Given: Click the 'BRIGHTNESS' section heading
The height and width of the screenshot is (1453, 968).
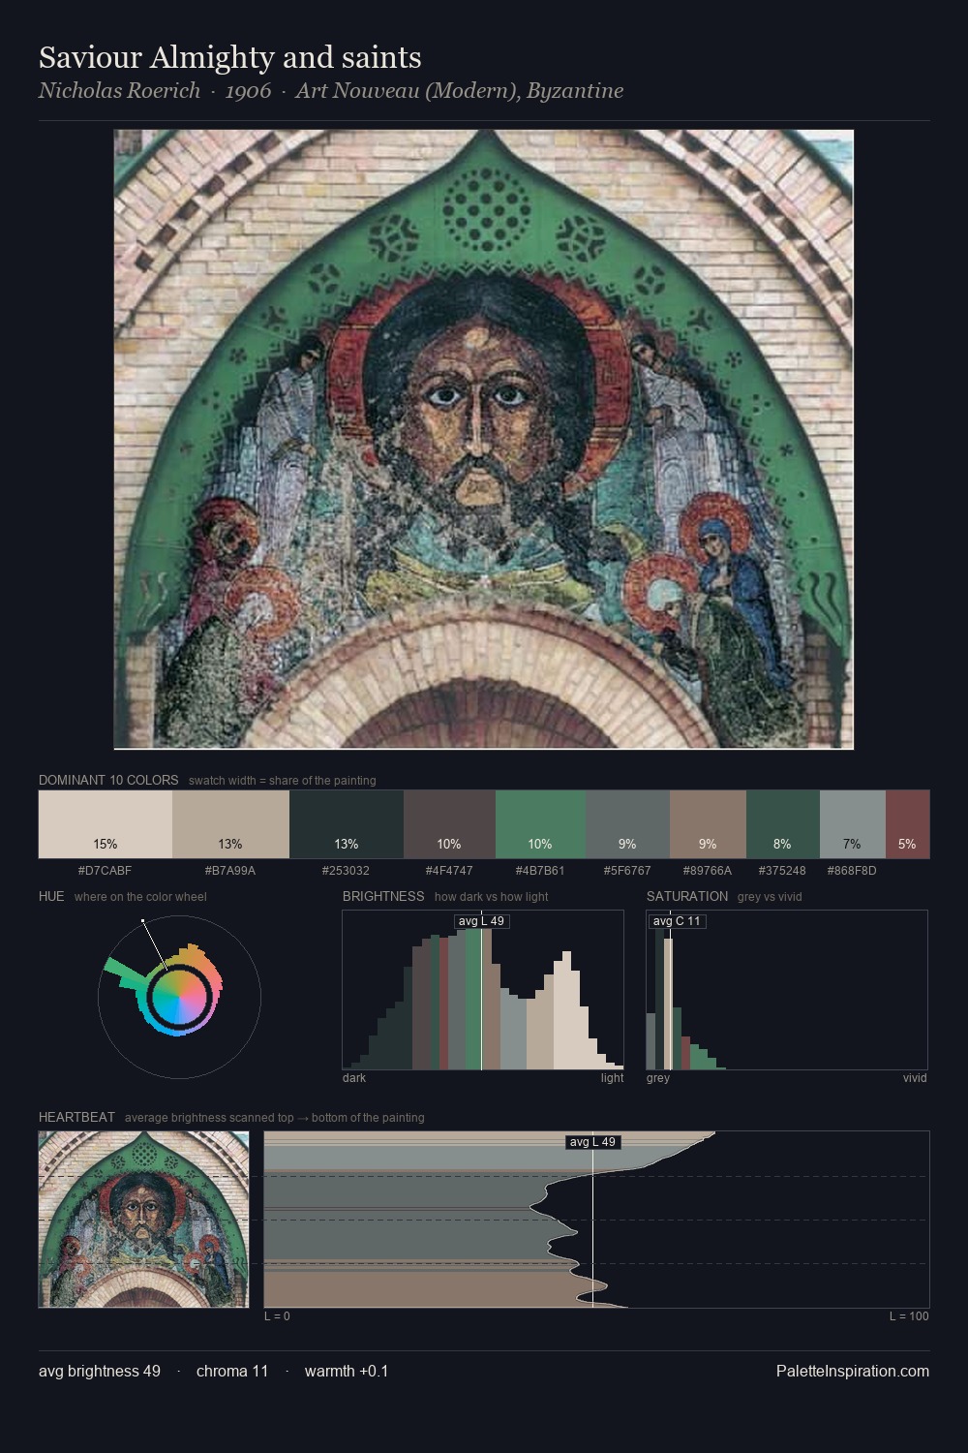Looking at the screenshot, I should tap(383, 896).
